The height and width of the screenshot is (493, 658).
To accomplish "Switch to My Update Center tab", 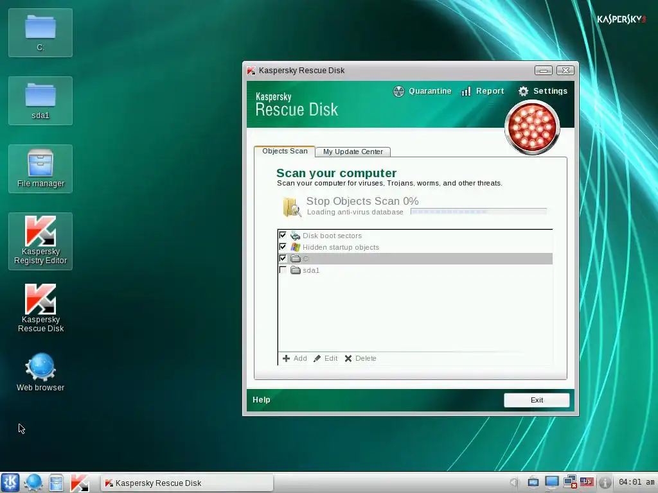I will click(x=353, y=151).
